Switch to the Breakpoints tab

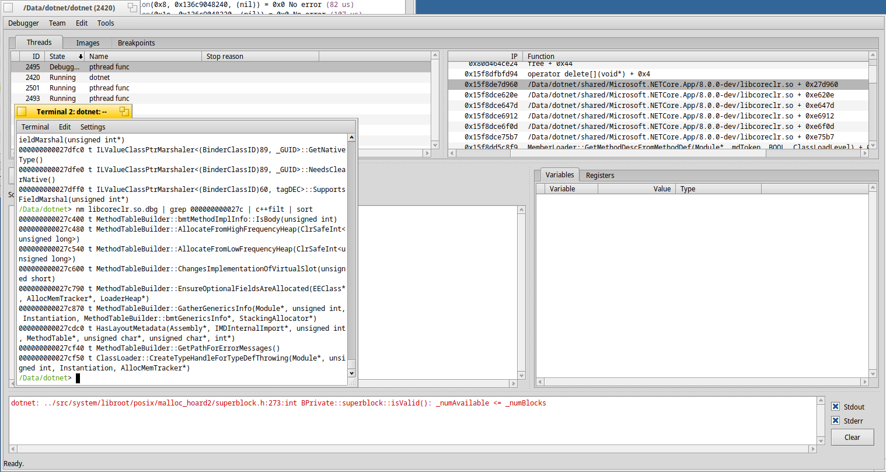136,43
